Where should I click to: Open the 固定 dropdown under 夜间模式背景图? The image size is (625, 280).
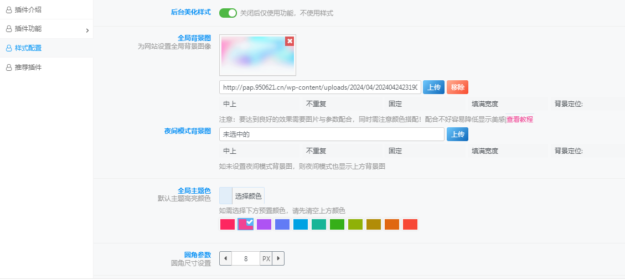pos(426,151)
